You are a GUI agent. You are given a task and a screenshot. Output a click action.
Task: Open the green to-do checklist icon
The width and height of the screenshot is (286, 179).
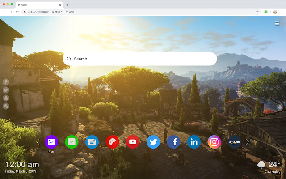click(x=71, y=142)
